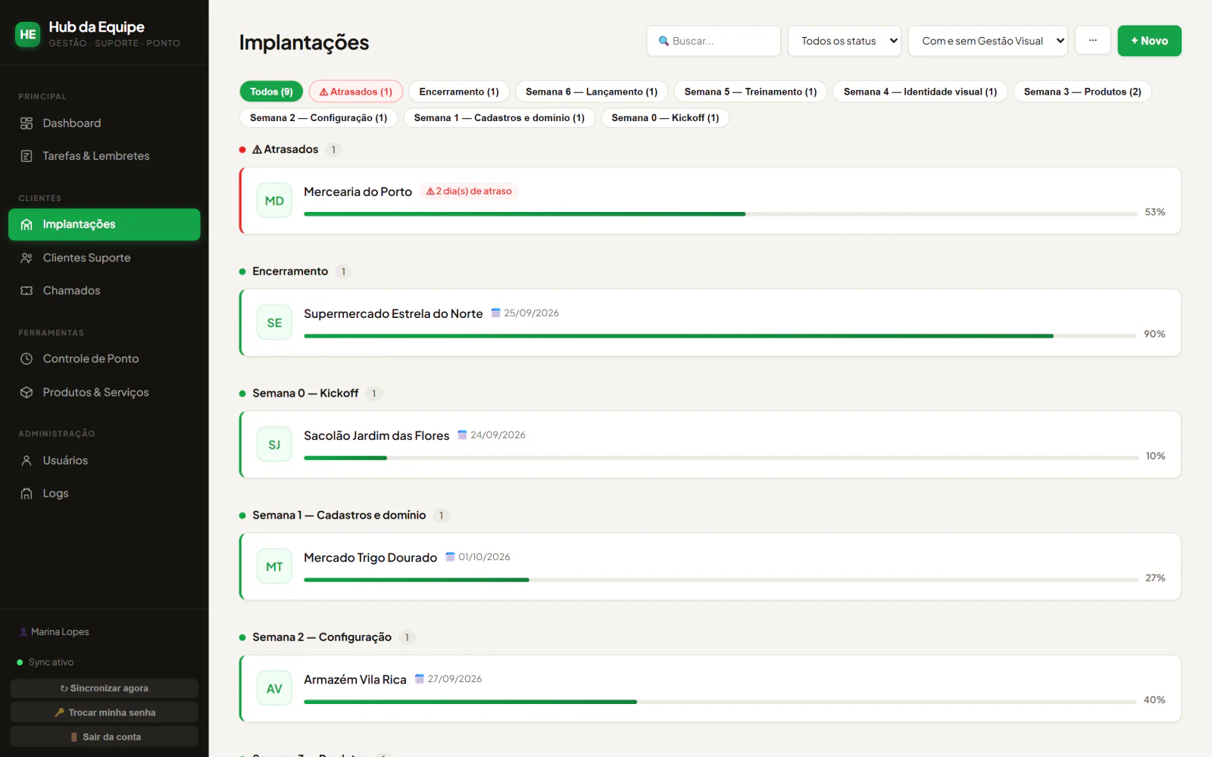This screenshot has height=757, width=1212.
Task: Open Logs page
Action: 105,494
